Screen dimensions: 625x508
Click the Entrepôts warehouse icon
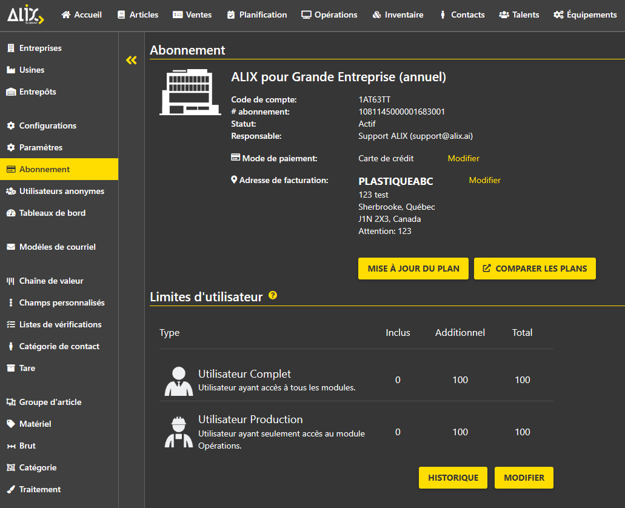point(11,92)
